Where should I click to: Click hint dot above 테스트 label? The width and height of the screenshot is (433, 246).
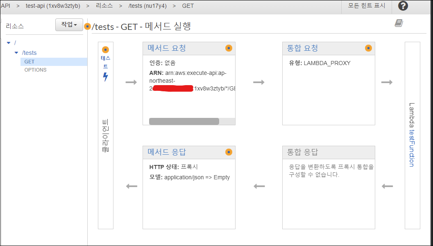[105, 50]
